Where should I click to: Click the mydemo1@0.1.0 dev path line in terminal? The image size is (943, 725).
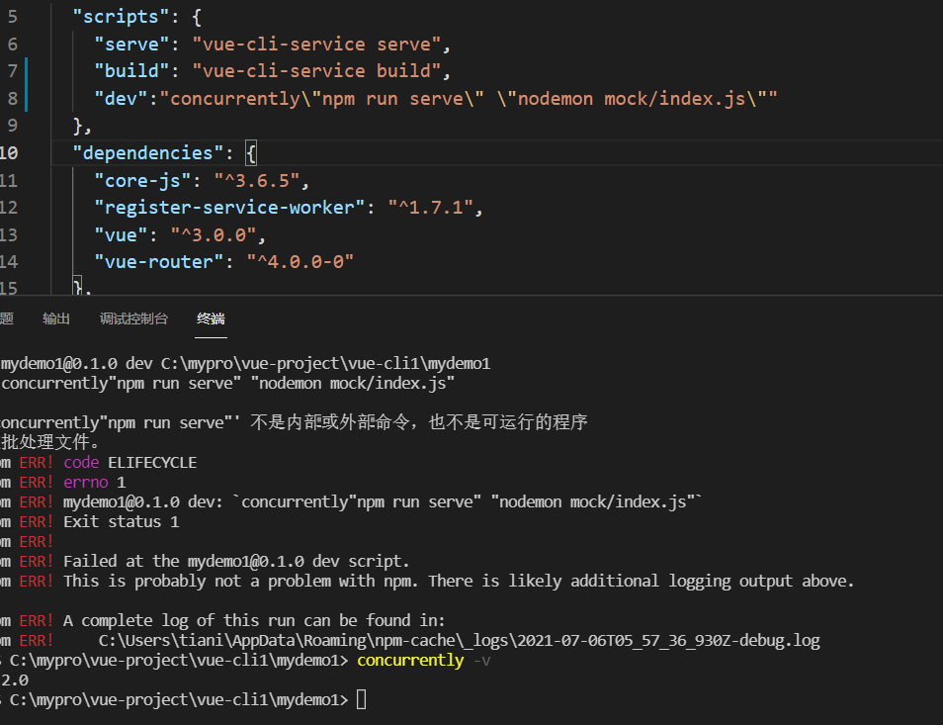[245, 363]
